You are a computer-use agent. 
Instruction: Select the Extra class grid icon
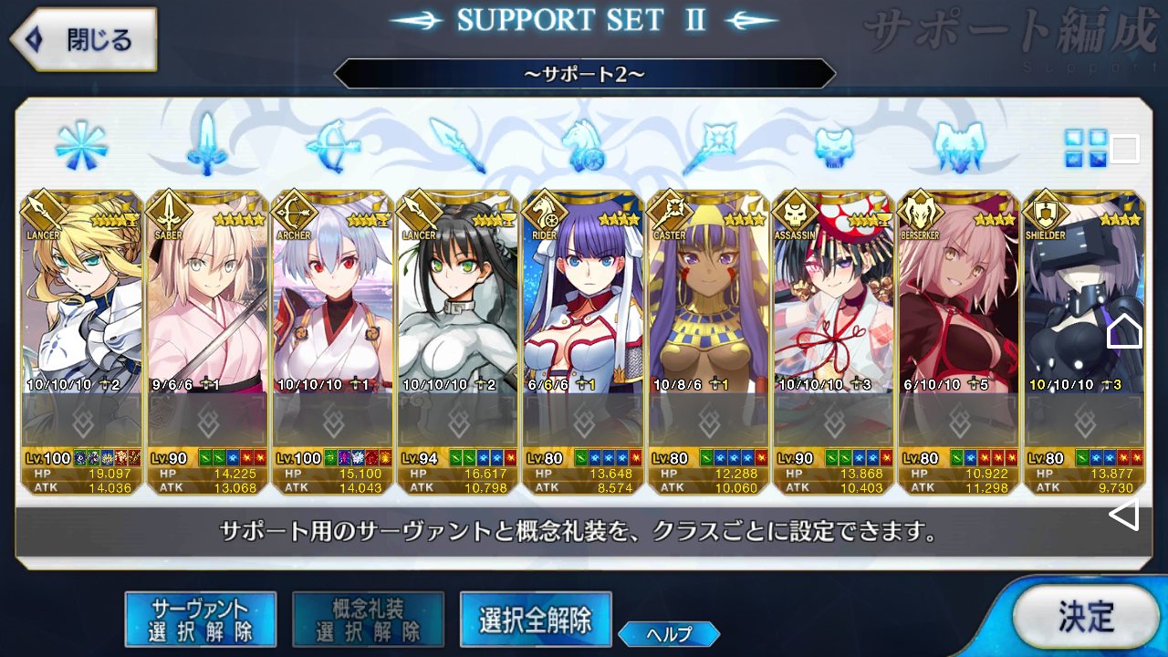(1086, 147)
